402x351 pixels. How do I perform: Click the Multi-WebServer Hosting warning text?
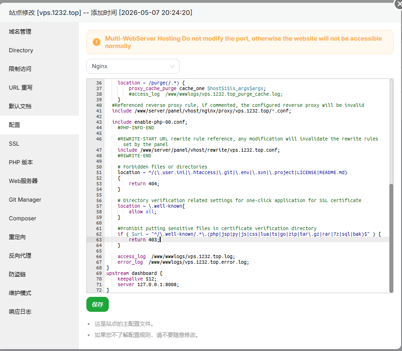(243, 42)
